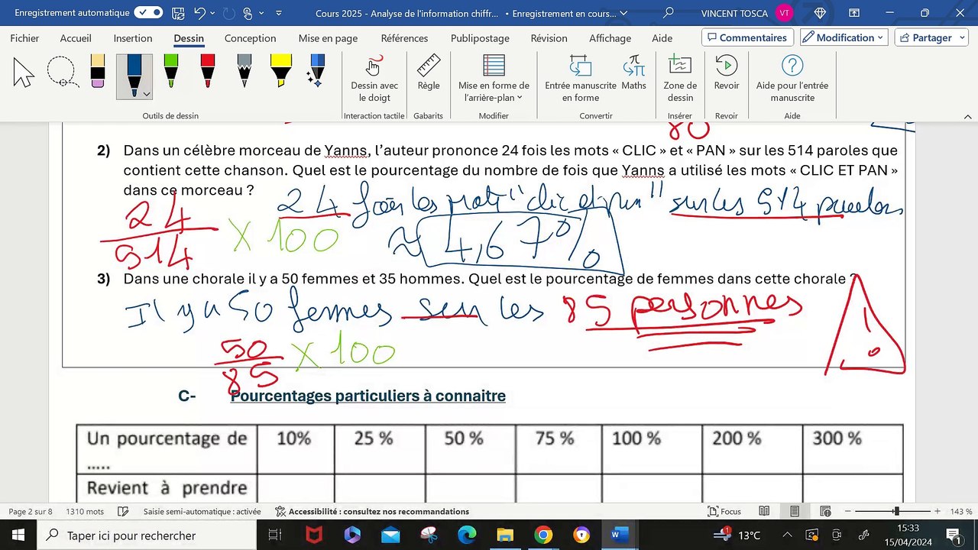The height and width of the screenshot is (550, 978).
Task: Pick the action pen with sparkles
Action: [316, 71]
